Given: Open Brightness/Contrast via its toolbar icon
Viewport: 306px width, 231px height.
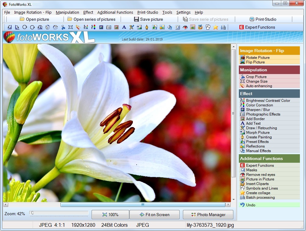Looking at the screenshot, I should point(86,27).
